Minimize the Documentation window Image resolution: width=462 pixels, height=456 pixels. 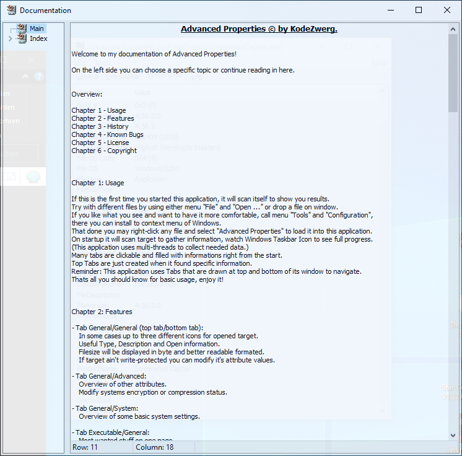[x=391, y=10]
